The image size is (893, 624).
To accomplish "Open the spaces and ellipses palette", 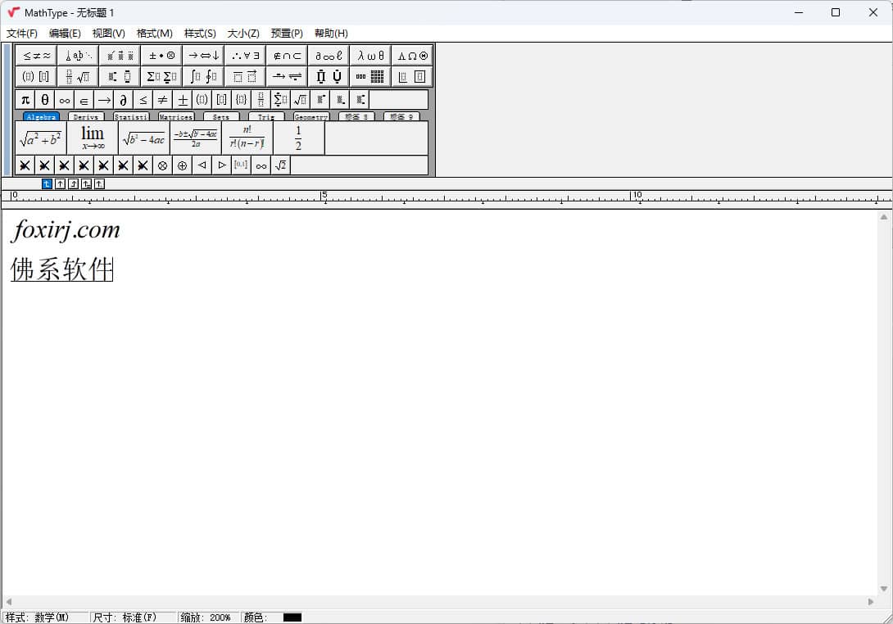I will pos(78,55).
